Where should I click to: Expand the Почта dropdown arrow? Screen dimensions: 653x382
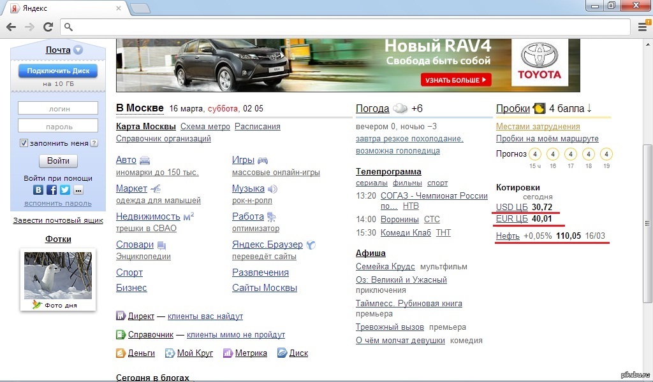pos(78,50)
